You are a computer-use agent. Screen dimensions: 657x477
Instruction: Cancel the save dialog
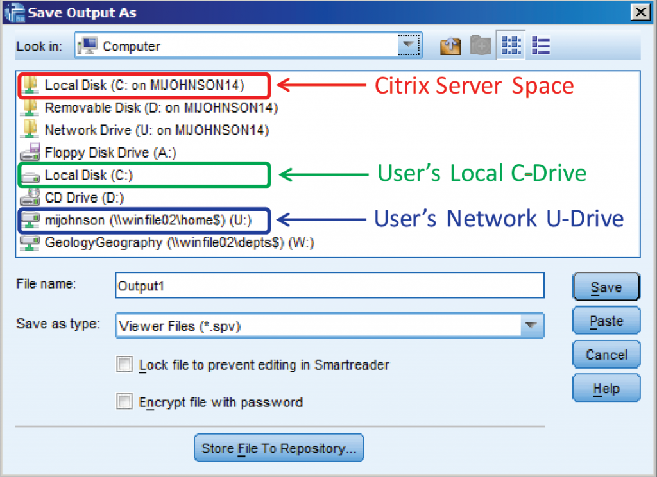point(605,354)
